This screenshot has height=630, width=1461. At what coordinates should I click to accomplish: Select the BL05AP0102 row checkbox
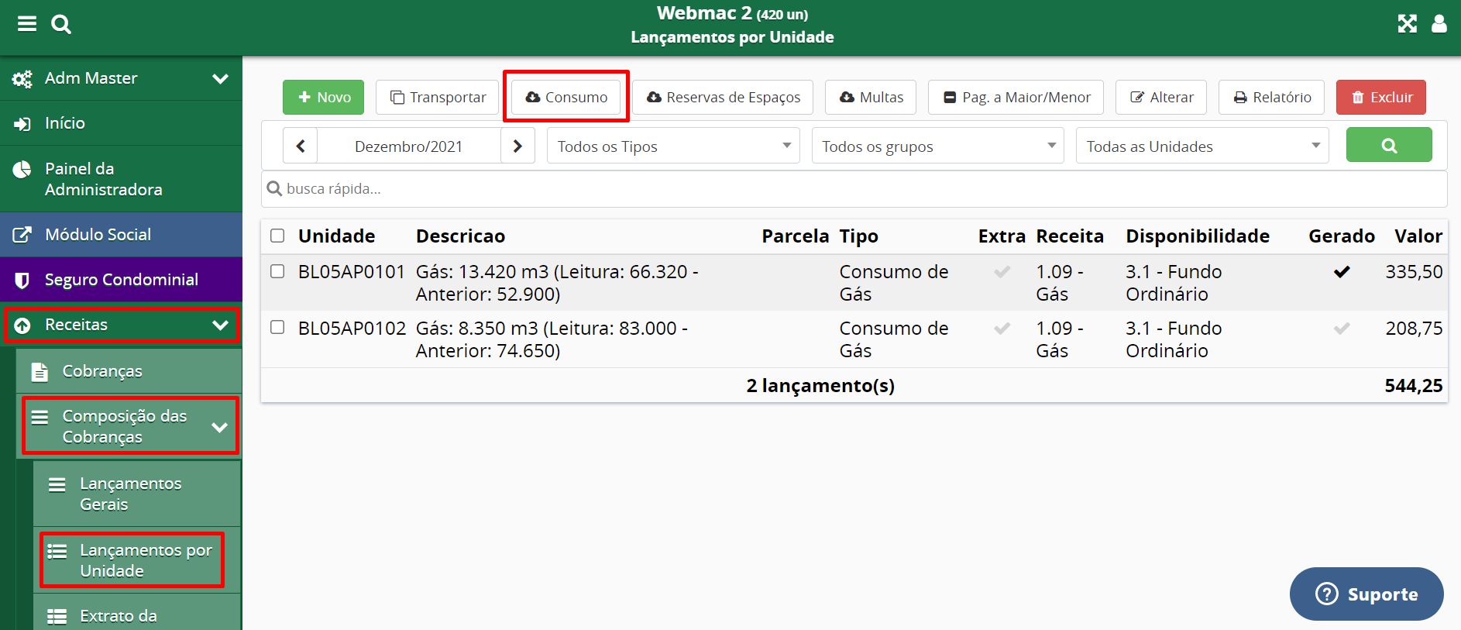[277, 328]
